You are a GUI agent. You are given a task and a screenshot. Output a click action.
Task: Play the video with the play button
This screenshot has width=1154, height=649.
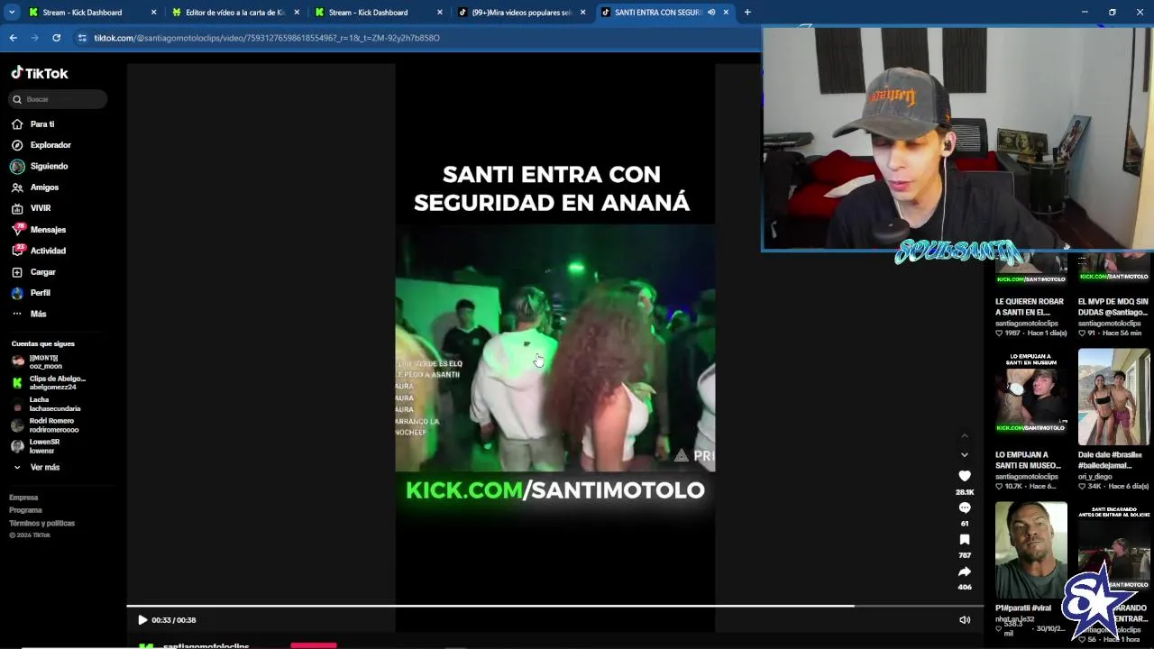click(142, 620)
